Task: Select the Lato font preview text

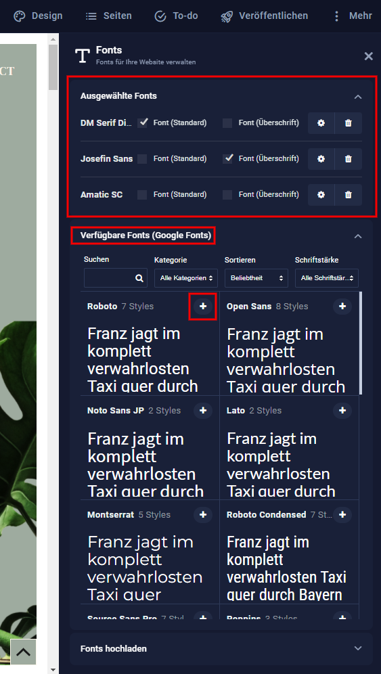Action: pyautogui.click(x=282, y=465)
